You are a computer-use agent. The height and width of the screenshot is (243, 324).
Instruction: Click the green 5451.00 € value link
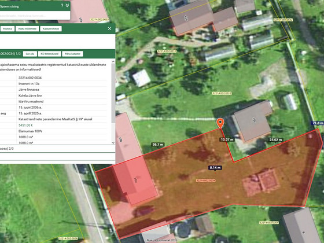coord(25,125)
